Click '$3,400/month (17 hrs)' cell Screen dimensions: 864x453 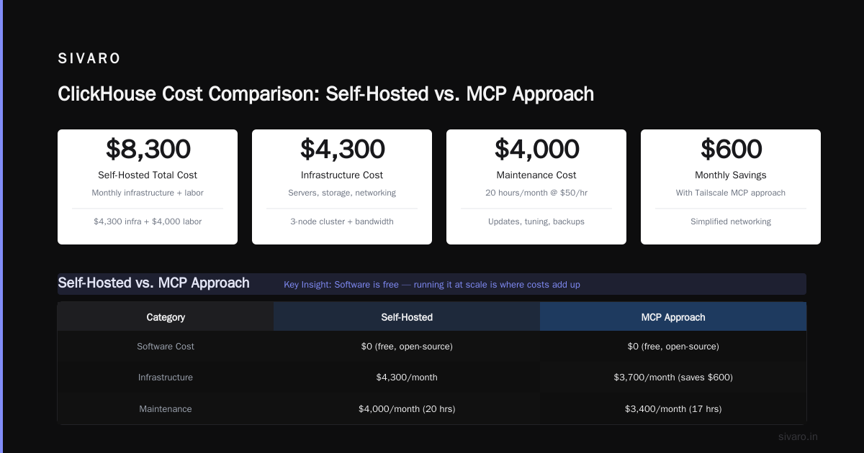click(673, 409)
